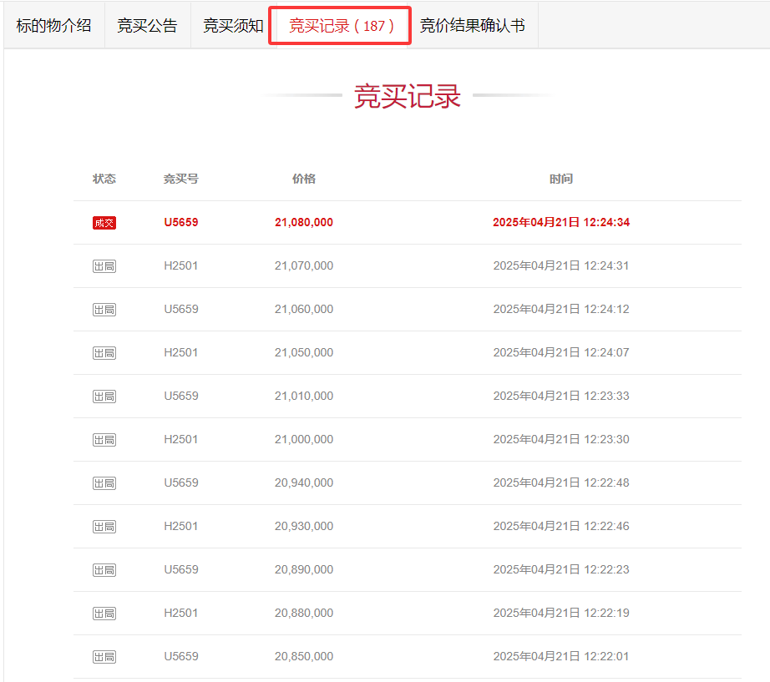The height and width of the screenshot is (682, 770).
Task: Click the 价格 column header
Action: 304,179
